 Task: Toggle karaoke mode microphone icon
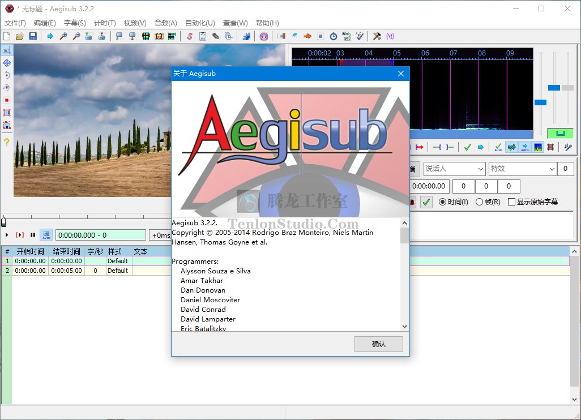567,147
